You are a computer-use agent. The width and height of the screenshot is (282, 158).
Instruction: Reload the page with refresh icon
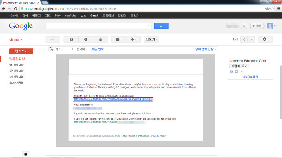[x=15, y=9]
